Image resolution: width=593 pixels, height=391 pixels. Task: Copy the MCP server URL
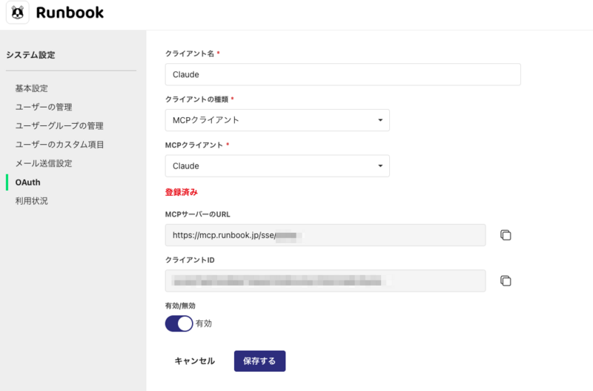pos(506,235)
